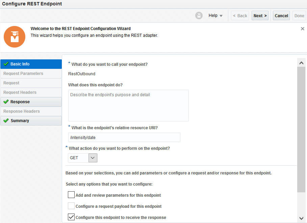Click the green checkmark beside Summary

tap(6, 121)
